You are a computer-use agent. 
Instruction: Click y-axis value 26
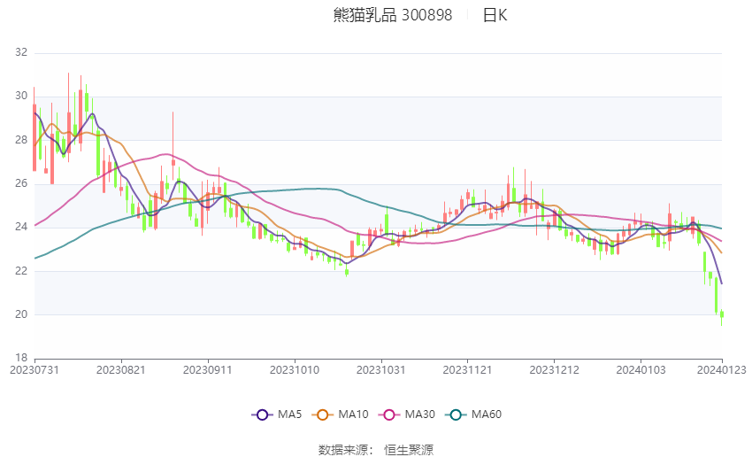[x=21, y=183]
